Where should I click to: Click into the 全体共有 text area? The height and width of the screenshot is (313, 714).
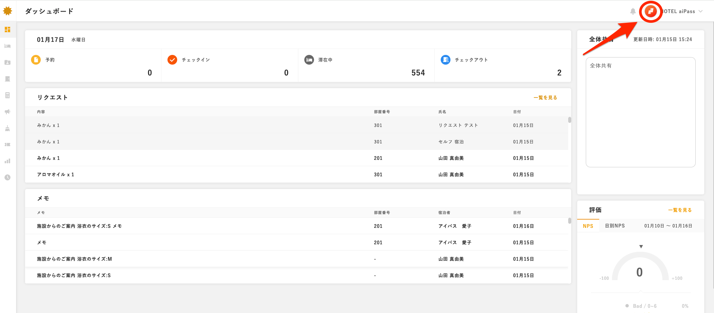(x=640, y=112)
